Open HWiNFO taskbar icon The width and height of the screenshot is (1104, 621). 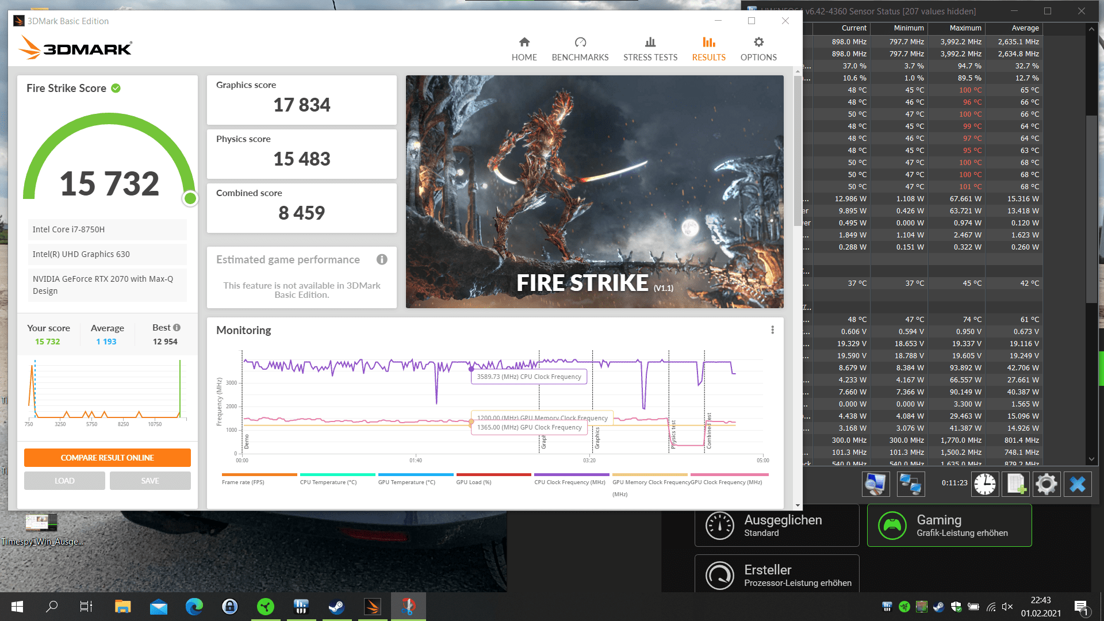pyautogui.click(x=301, y=607)
